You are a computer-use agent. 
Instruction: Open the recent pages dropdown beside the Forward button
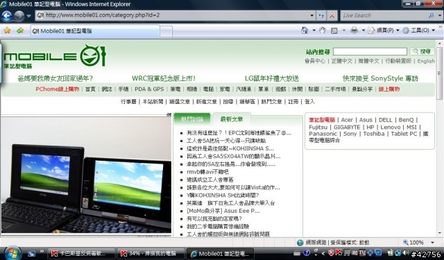[28, 16]
